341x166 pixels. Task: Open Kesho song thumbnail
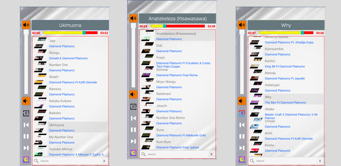click(256, 148)
